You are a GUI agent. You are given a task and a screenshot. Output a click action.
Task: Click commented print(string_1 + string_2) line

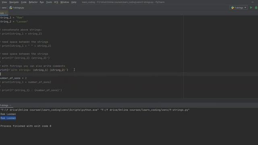click(21, 34)
